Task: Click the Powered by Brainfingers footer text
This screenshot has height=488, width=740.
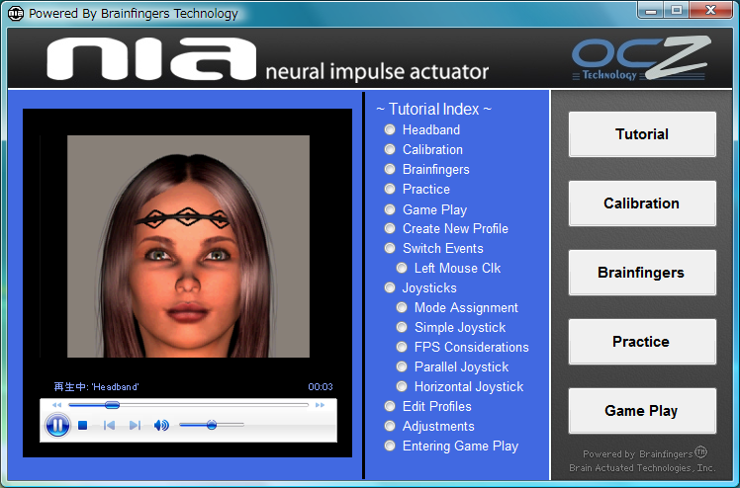Action: (645, 453)
